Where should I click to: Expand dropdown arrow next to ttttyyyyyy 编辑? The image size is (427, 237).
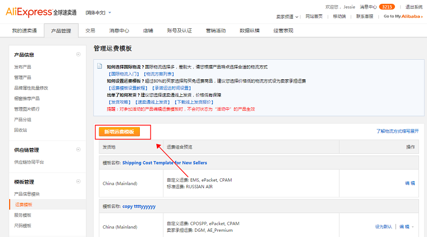click(413, 227)
